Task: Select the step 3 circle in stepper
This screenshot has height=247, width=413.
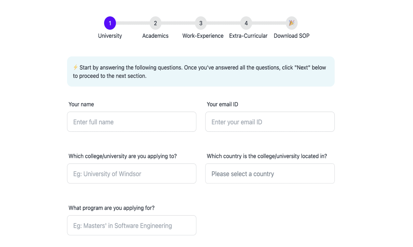Action: click(201, 23)
